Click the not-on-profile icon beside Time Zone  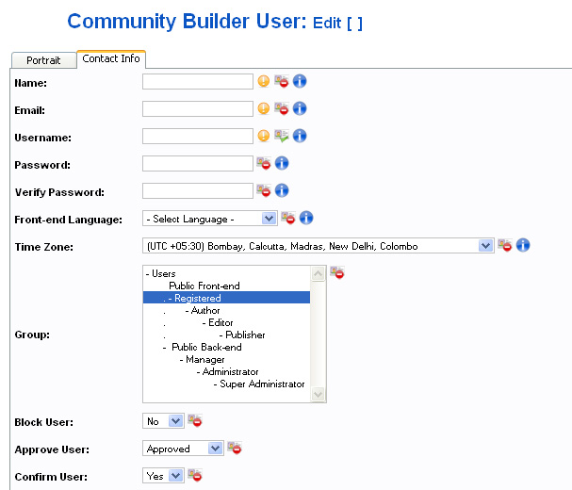(x=505, y=245)
